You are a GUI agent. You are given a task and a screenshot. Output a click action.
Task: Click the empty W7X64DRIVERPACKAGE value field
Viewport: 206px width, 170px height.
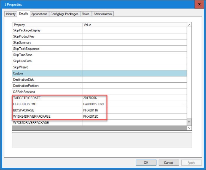[x=134, y=123]
